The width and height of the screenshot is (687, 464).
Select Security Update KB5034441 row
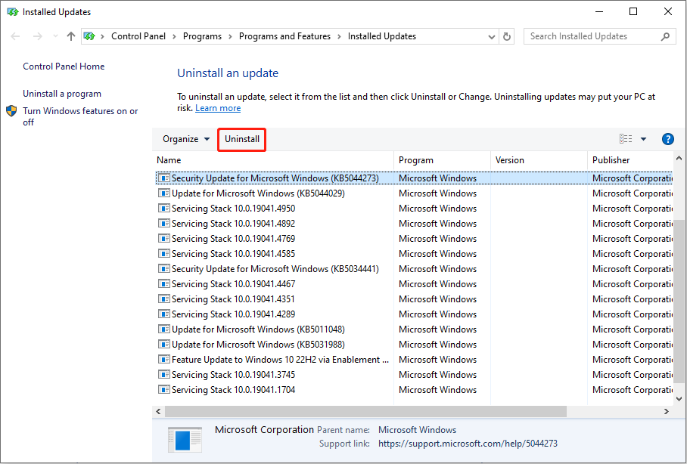point(414,269)
